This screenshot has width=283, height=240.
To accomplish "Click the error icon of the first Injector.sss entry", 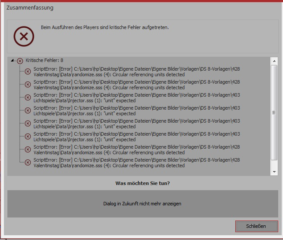I will (x=28, y=97).
